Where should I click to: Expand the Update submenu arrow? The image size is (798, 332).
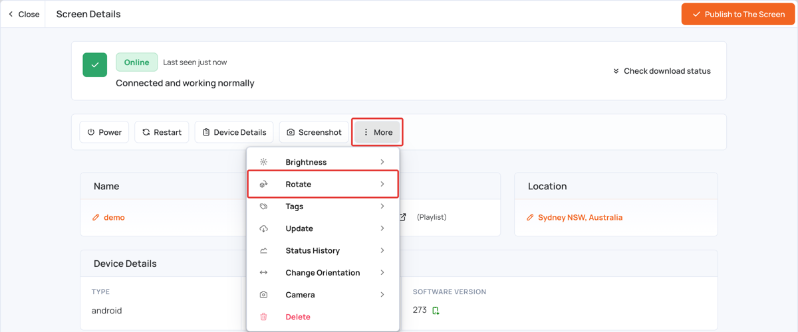(382, 228)
